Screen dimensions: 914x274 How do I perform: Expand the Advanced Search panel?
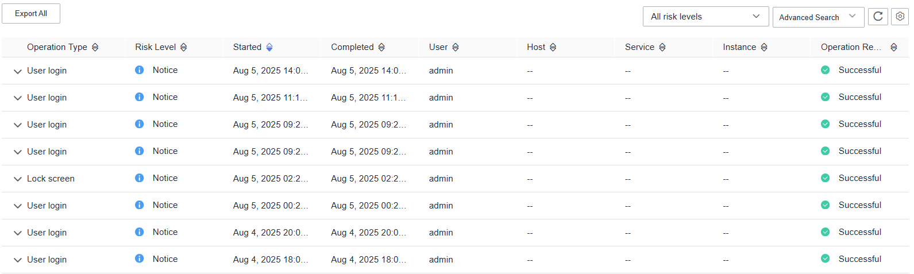pyautogui.click(x=818, y=17)
